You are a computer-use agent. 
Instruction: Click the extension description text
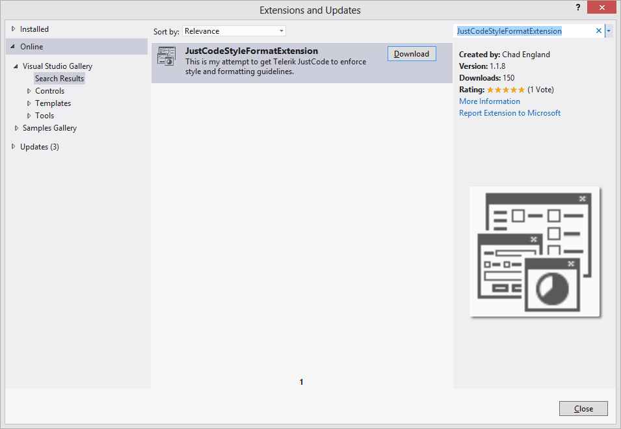click(276, 66)
